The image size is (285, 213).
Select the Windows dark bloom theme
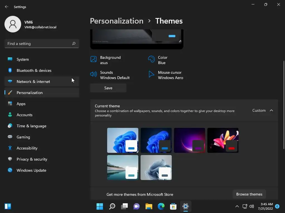tap(156, 140)
